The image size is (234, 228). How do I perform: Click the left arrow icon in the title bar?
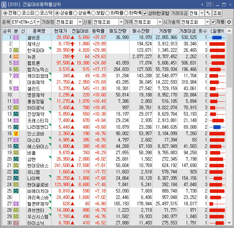202,5
